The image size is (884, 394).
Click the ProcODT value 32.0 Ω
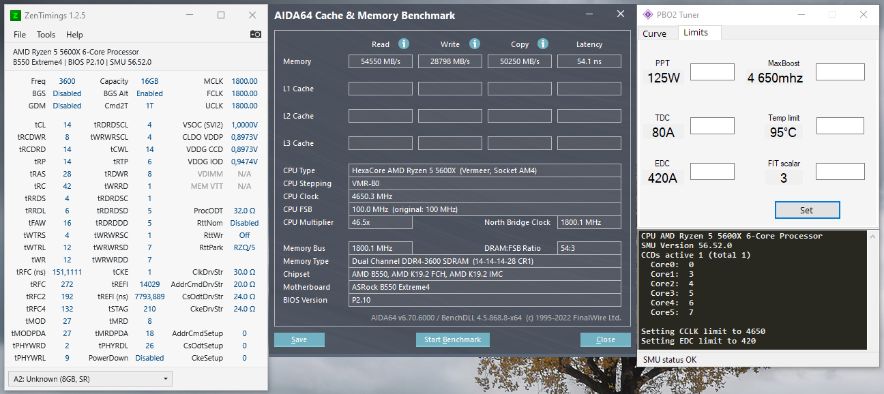244,211
